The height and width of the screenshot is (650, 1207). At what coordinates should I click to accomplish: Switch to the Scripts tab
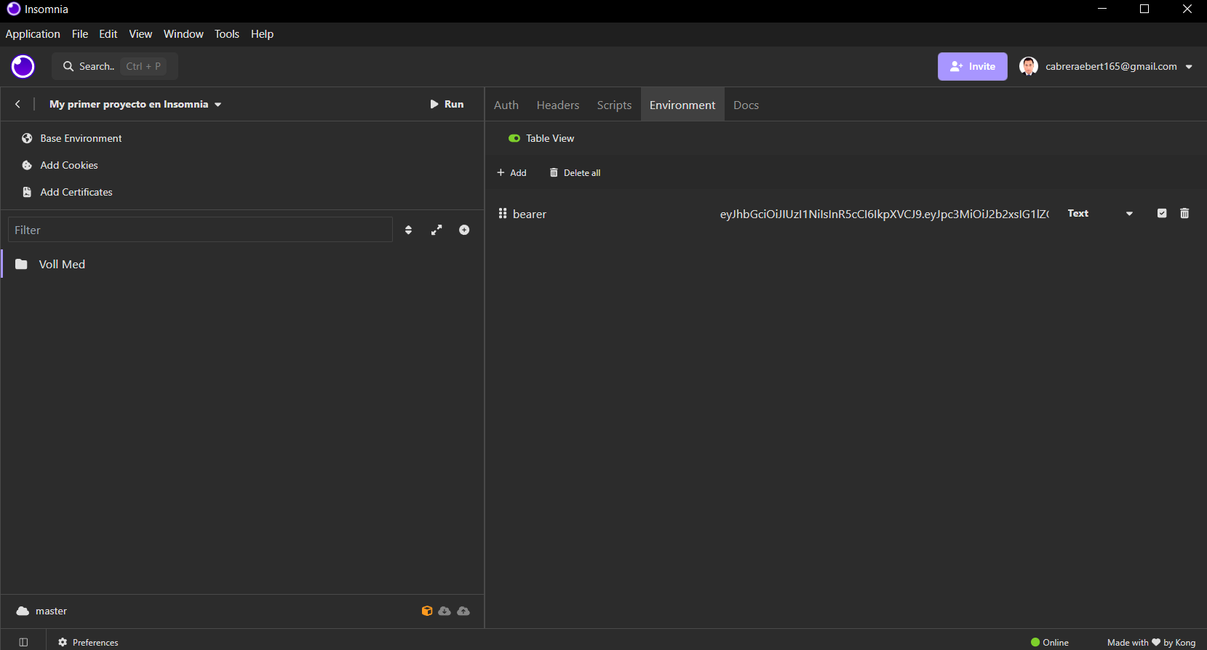(x=614, y=105)
